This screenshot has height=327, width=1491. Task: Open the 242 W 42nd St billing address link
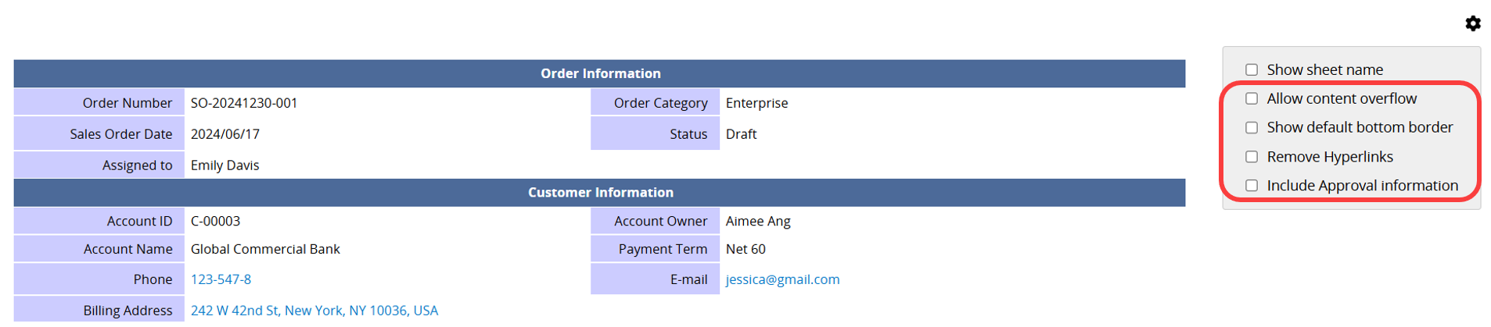tap(314, 311)
